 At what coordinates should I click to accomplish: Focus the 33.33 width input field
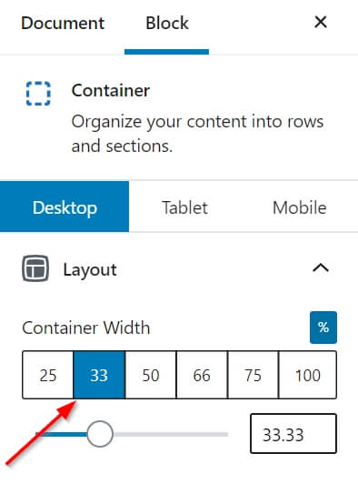click(x=293, y=434)
